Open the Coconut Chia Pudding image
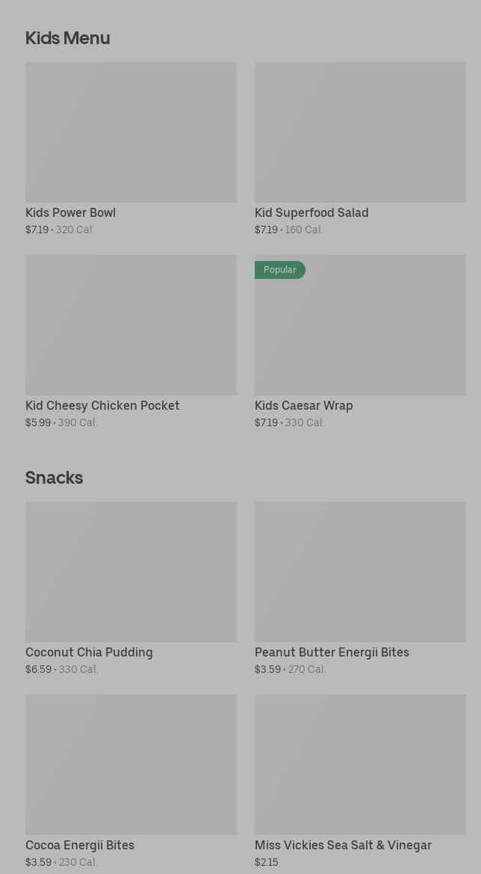The height and width of the screenshot is (874, 481). (131, 572)
